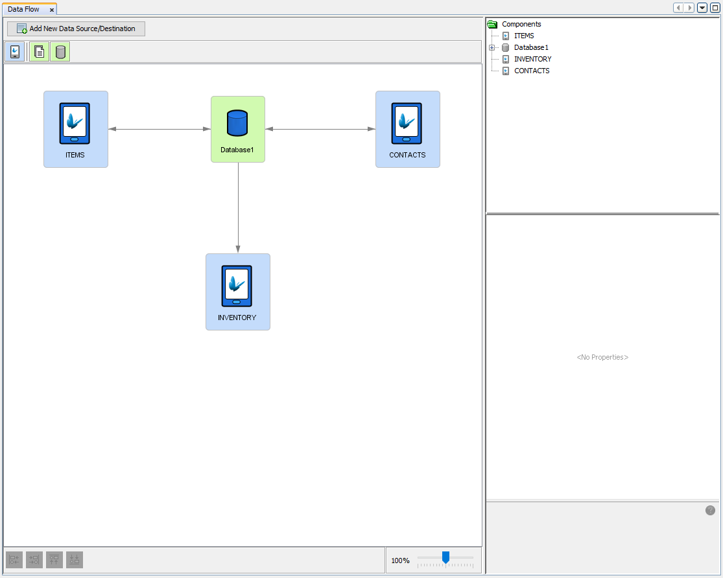Click the zoom slider handle
The height and width of the screenshot is (578, 723).
[x=445, y=557]
